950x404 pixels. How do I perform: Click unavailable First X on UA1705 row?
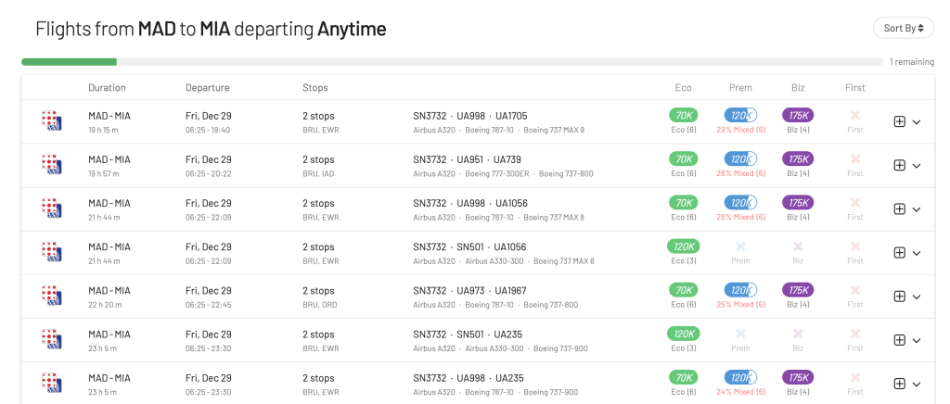pyautogui.click(x=854, y=115)
